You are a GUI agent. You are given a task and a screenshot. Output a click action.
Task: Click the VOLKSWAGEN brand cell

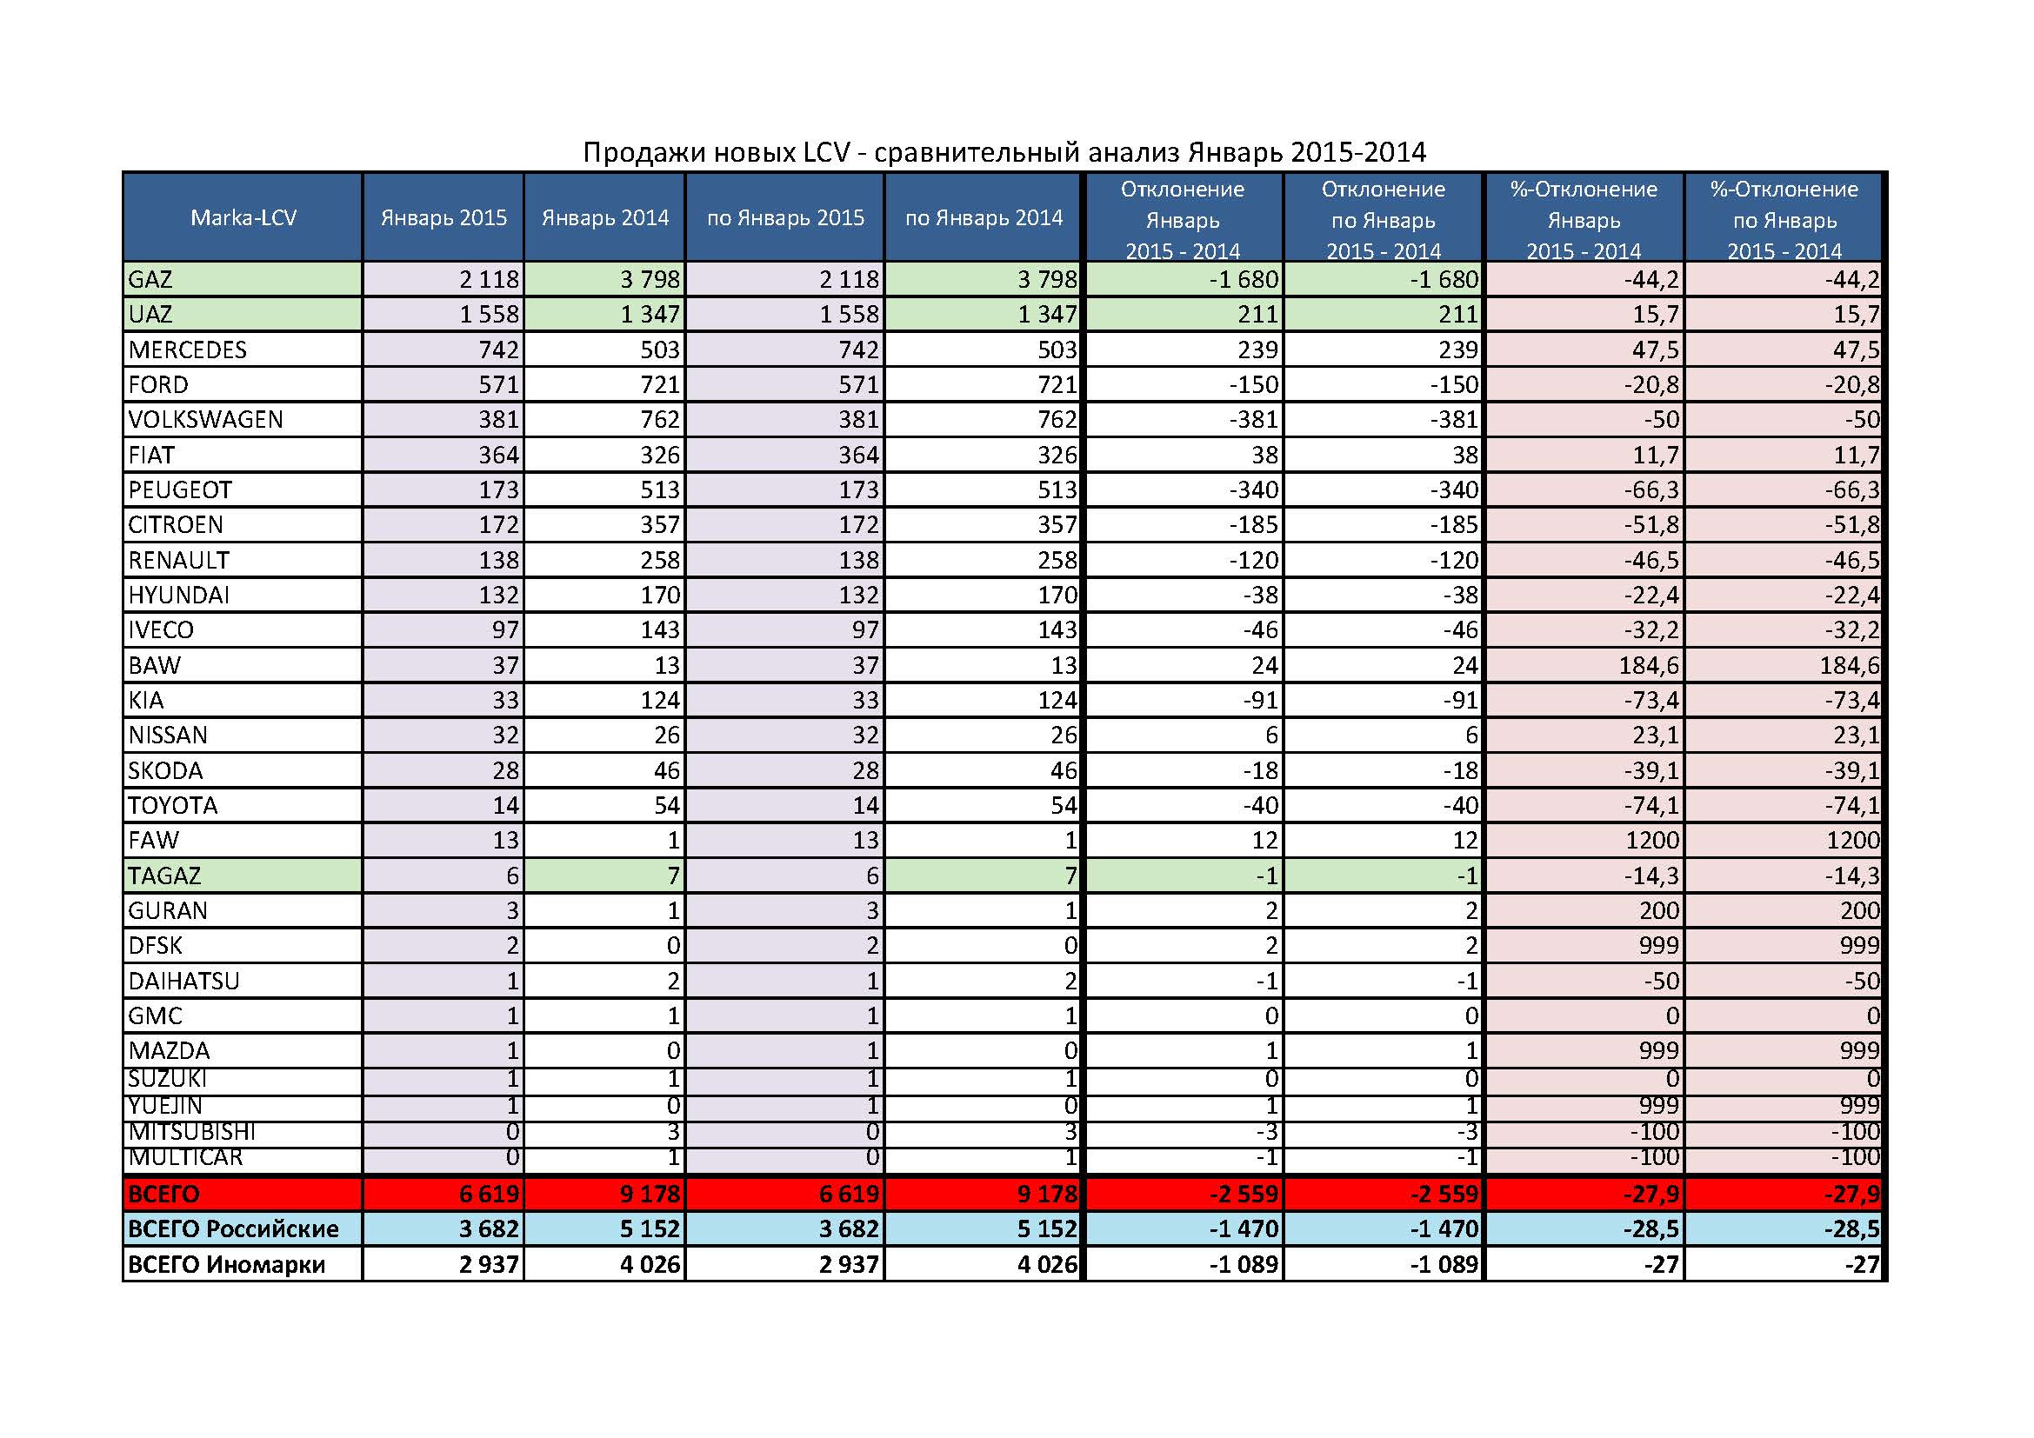point(205,420)
